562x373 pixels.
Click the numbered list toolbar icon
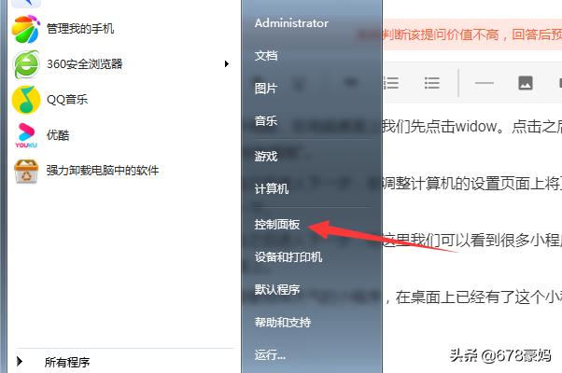tap(391, 83)
